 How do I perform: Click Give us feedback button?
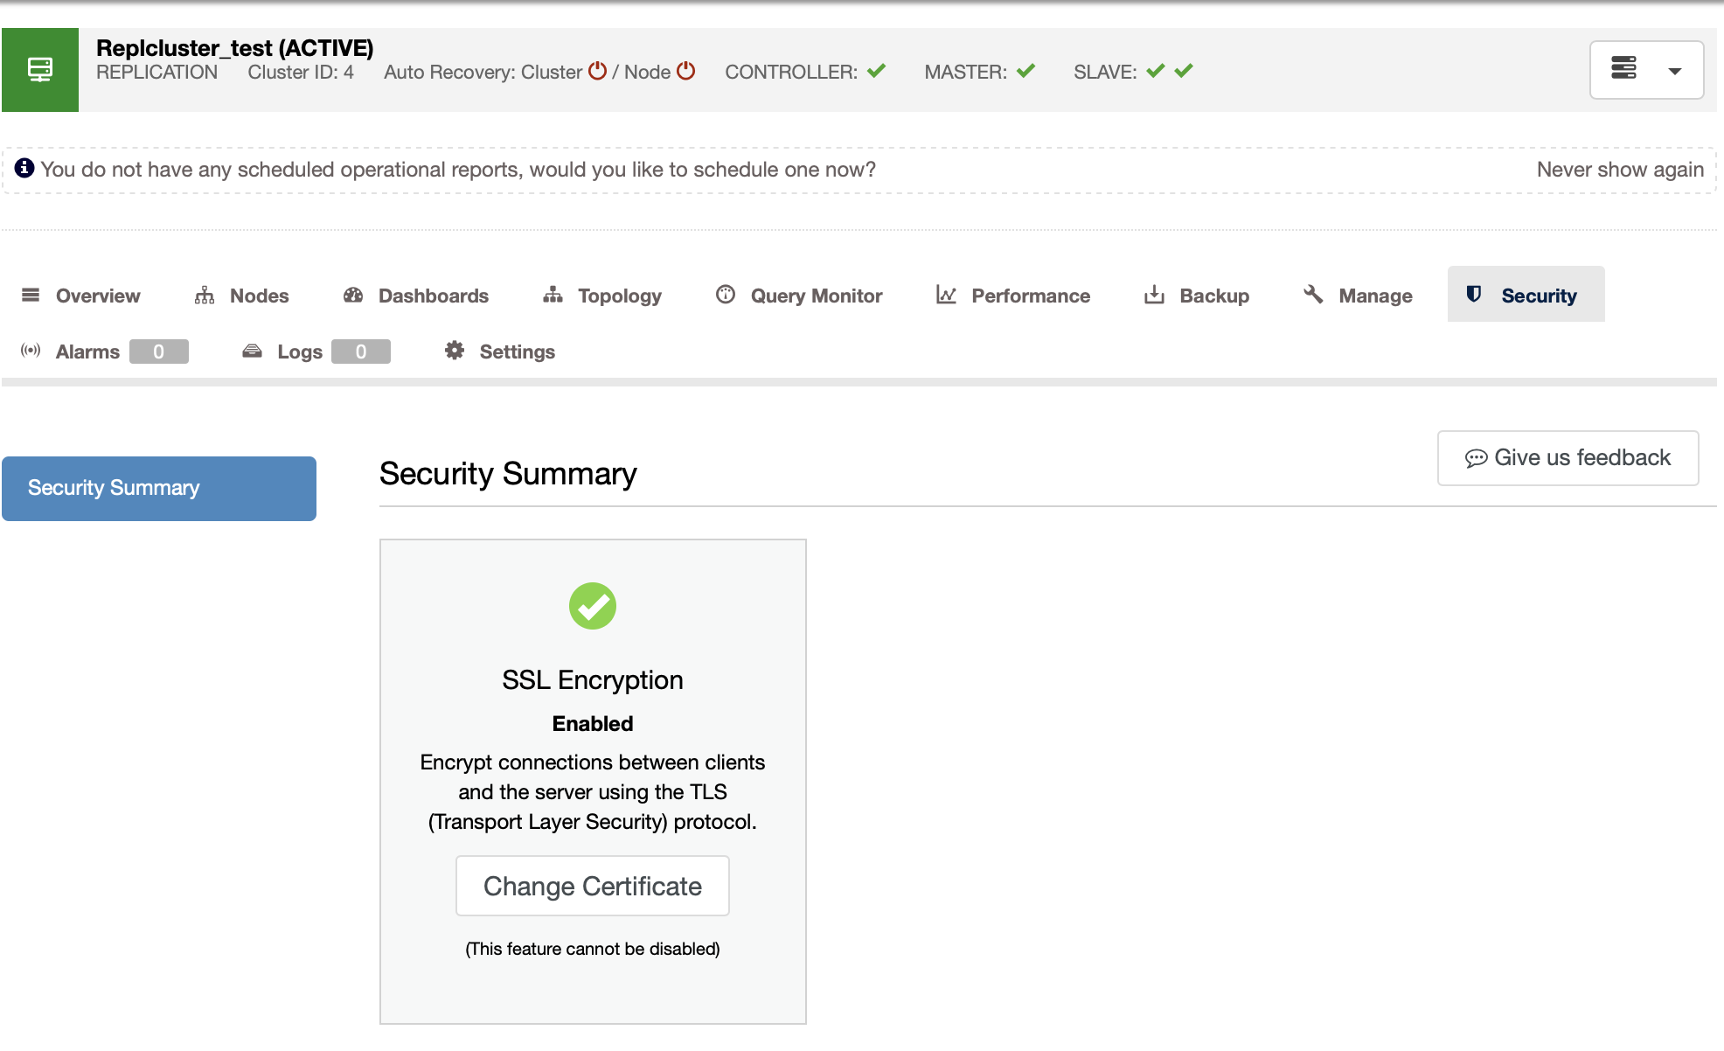pos(1568,458)
